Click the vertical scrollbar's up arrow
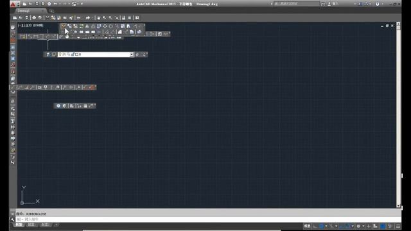The image size is (411, 231). 398,24
